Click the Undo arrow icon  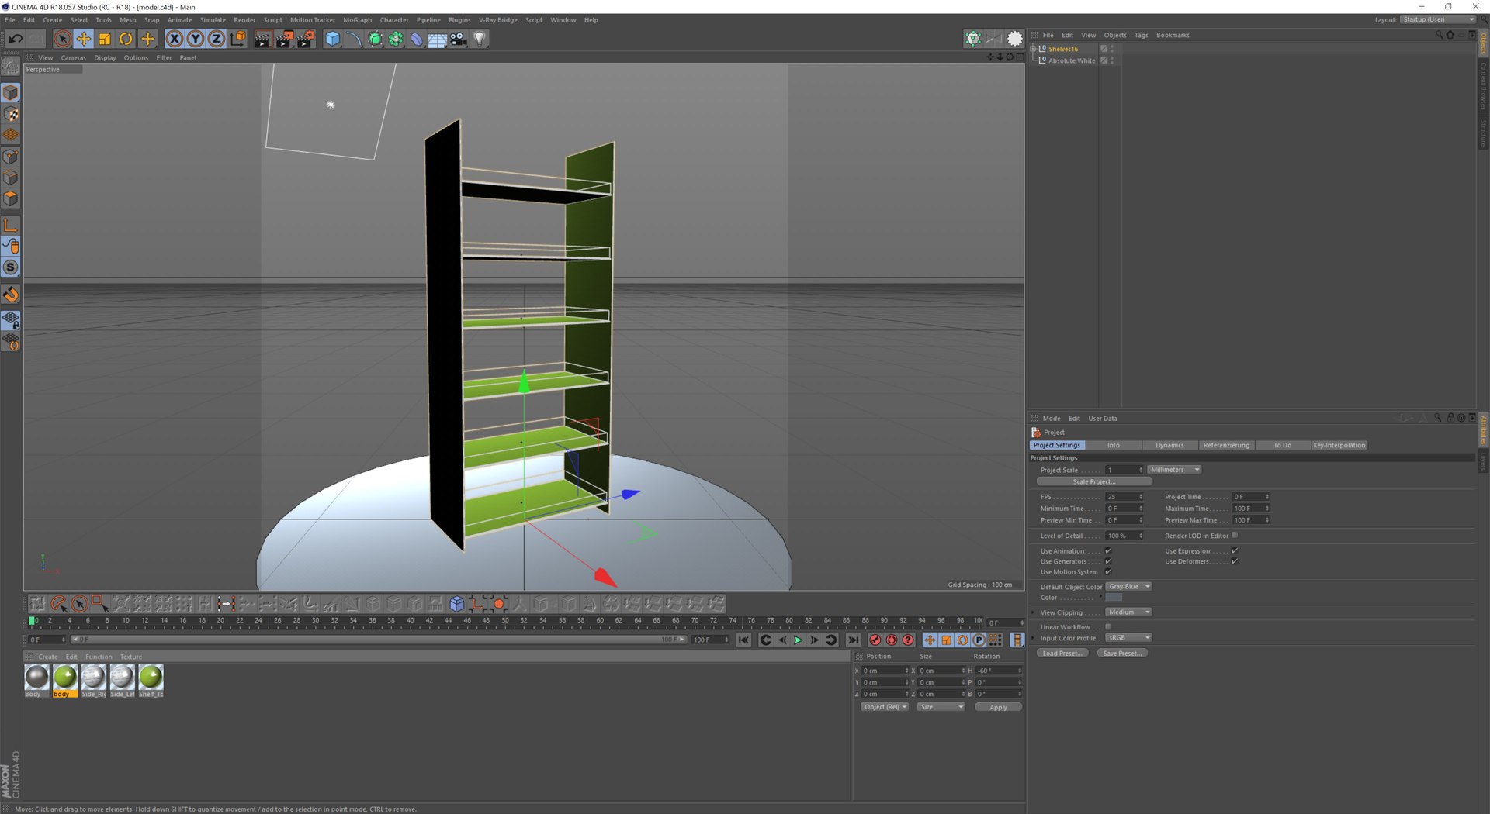[x=15, y=39]
